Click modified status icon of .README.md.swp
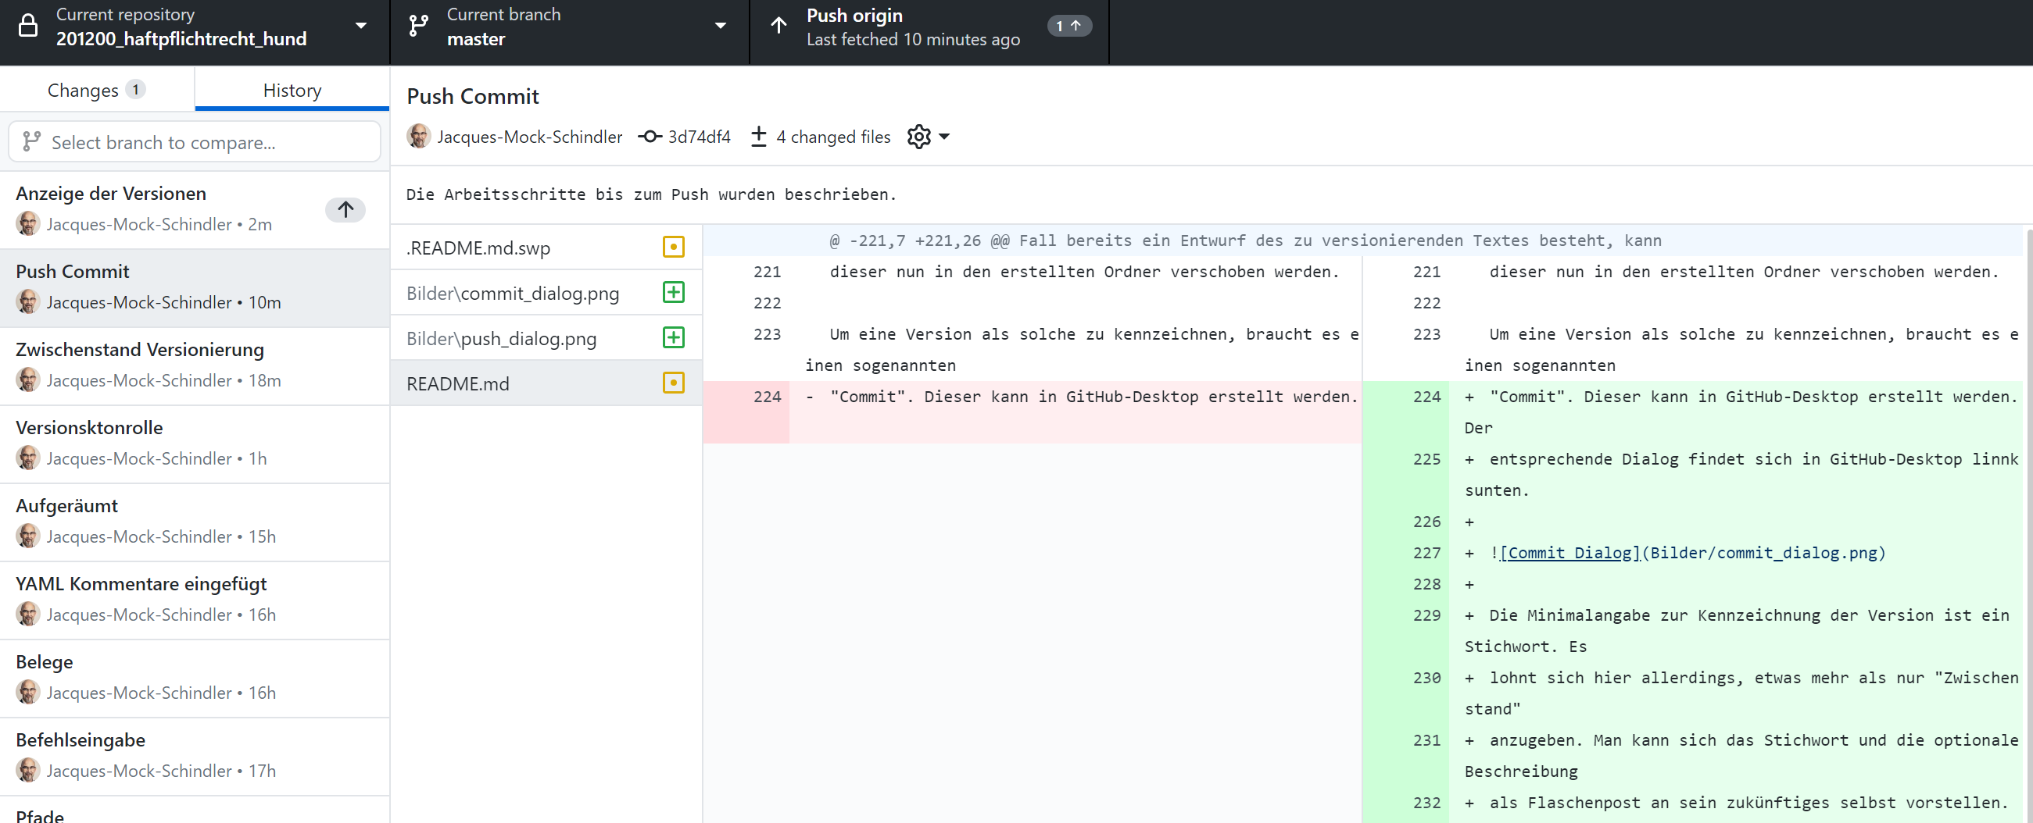 pos(673,247)
